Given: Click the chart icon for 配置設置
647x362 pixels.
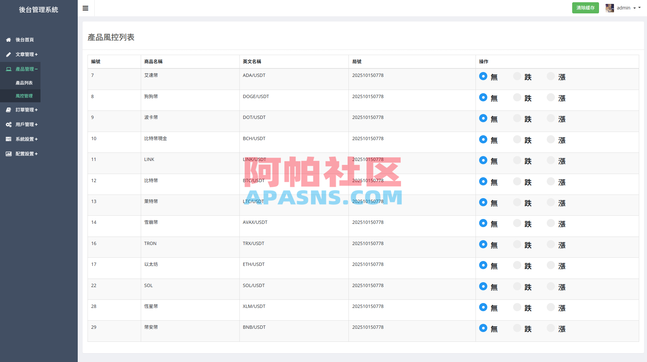Looking at the screenshot, I should pos(8,153).
